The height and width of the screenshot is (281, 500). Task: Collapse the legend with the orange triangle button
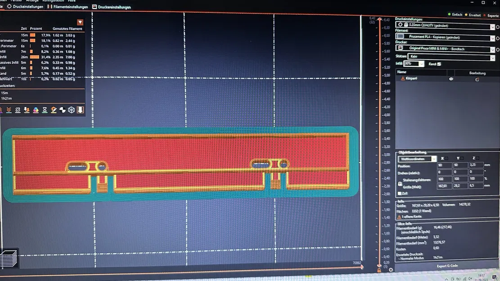tap(80, 22)
